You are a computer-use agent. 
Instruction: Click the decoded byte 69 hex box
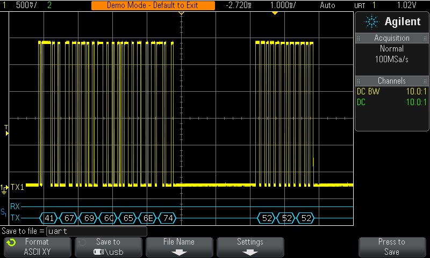point(89,218)
